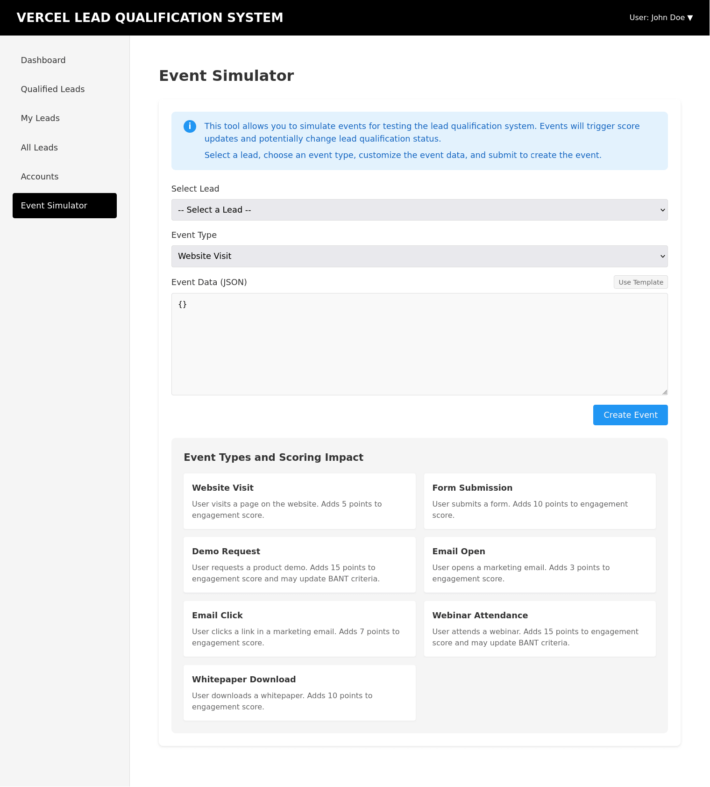Screen dimensions: 710x787
Task: Click the Form Submission scoring card
Action: coord(540,501)
